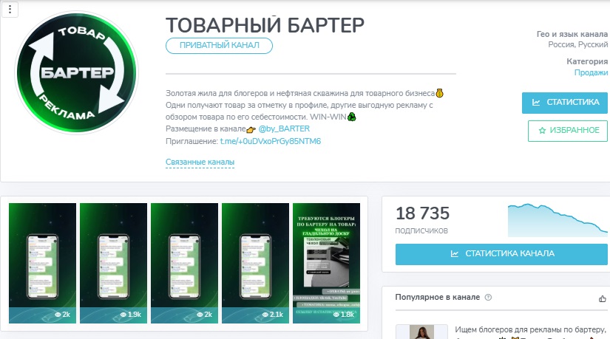Click the chart icon on СТАТИСТИКА button
This screenshot has width=610, height=339.
coord(536,103)
